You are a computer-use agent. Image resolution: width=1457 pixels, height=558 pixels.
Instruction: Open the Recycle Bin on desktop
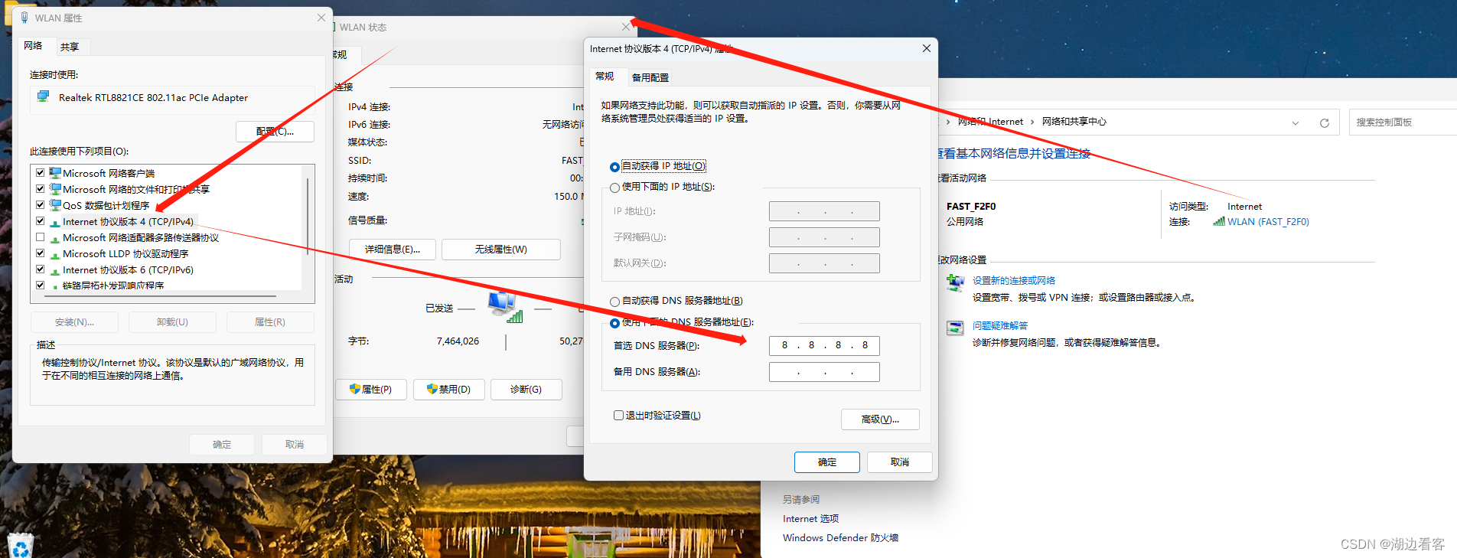21,545
